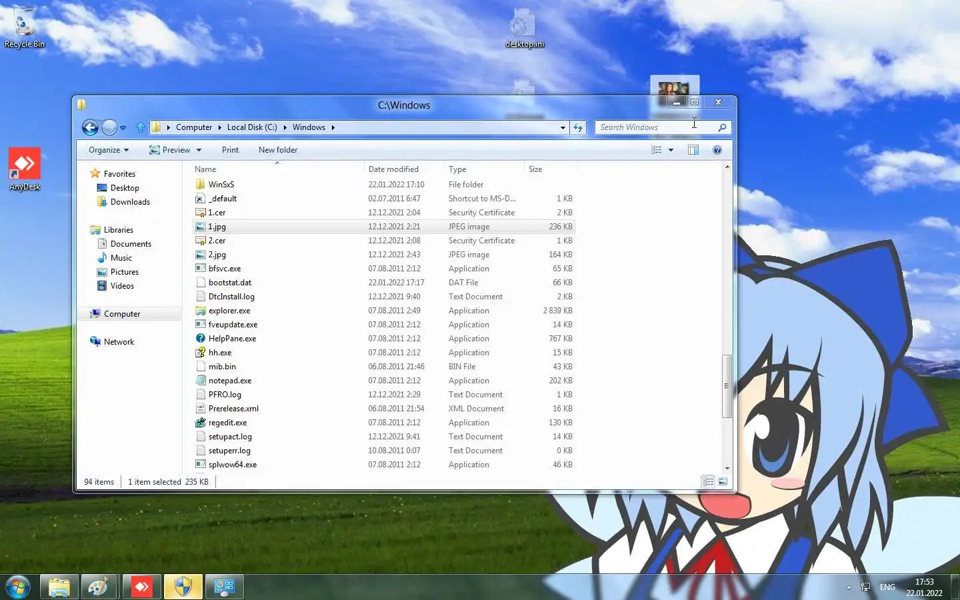Go back with the Explorer back arrow

[x=90, y=127]
